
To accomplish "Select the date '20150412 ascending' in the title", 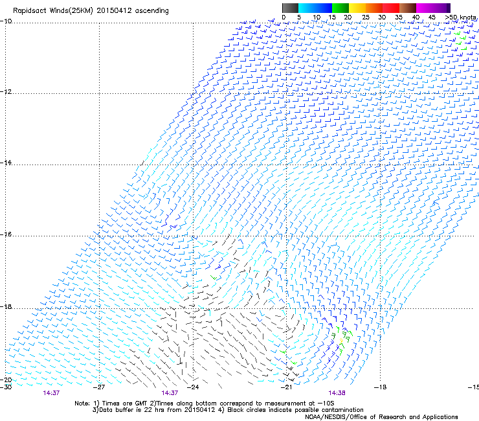I will (x=133, y=11).
